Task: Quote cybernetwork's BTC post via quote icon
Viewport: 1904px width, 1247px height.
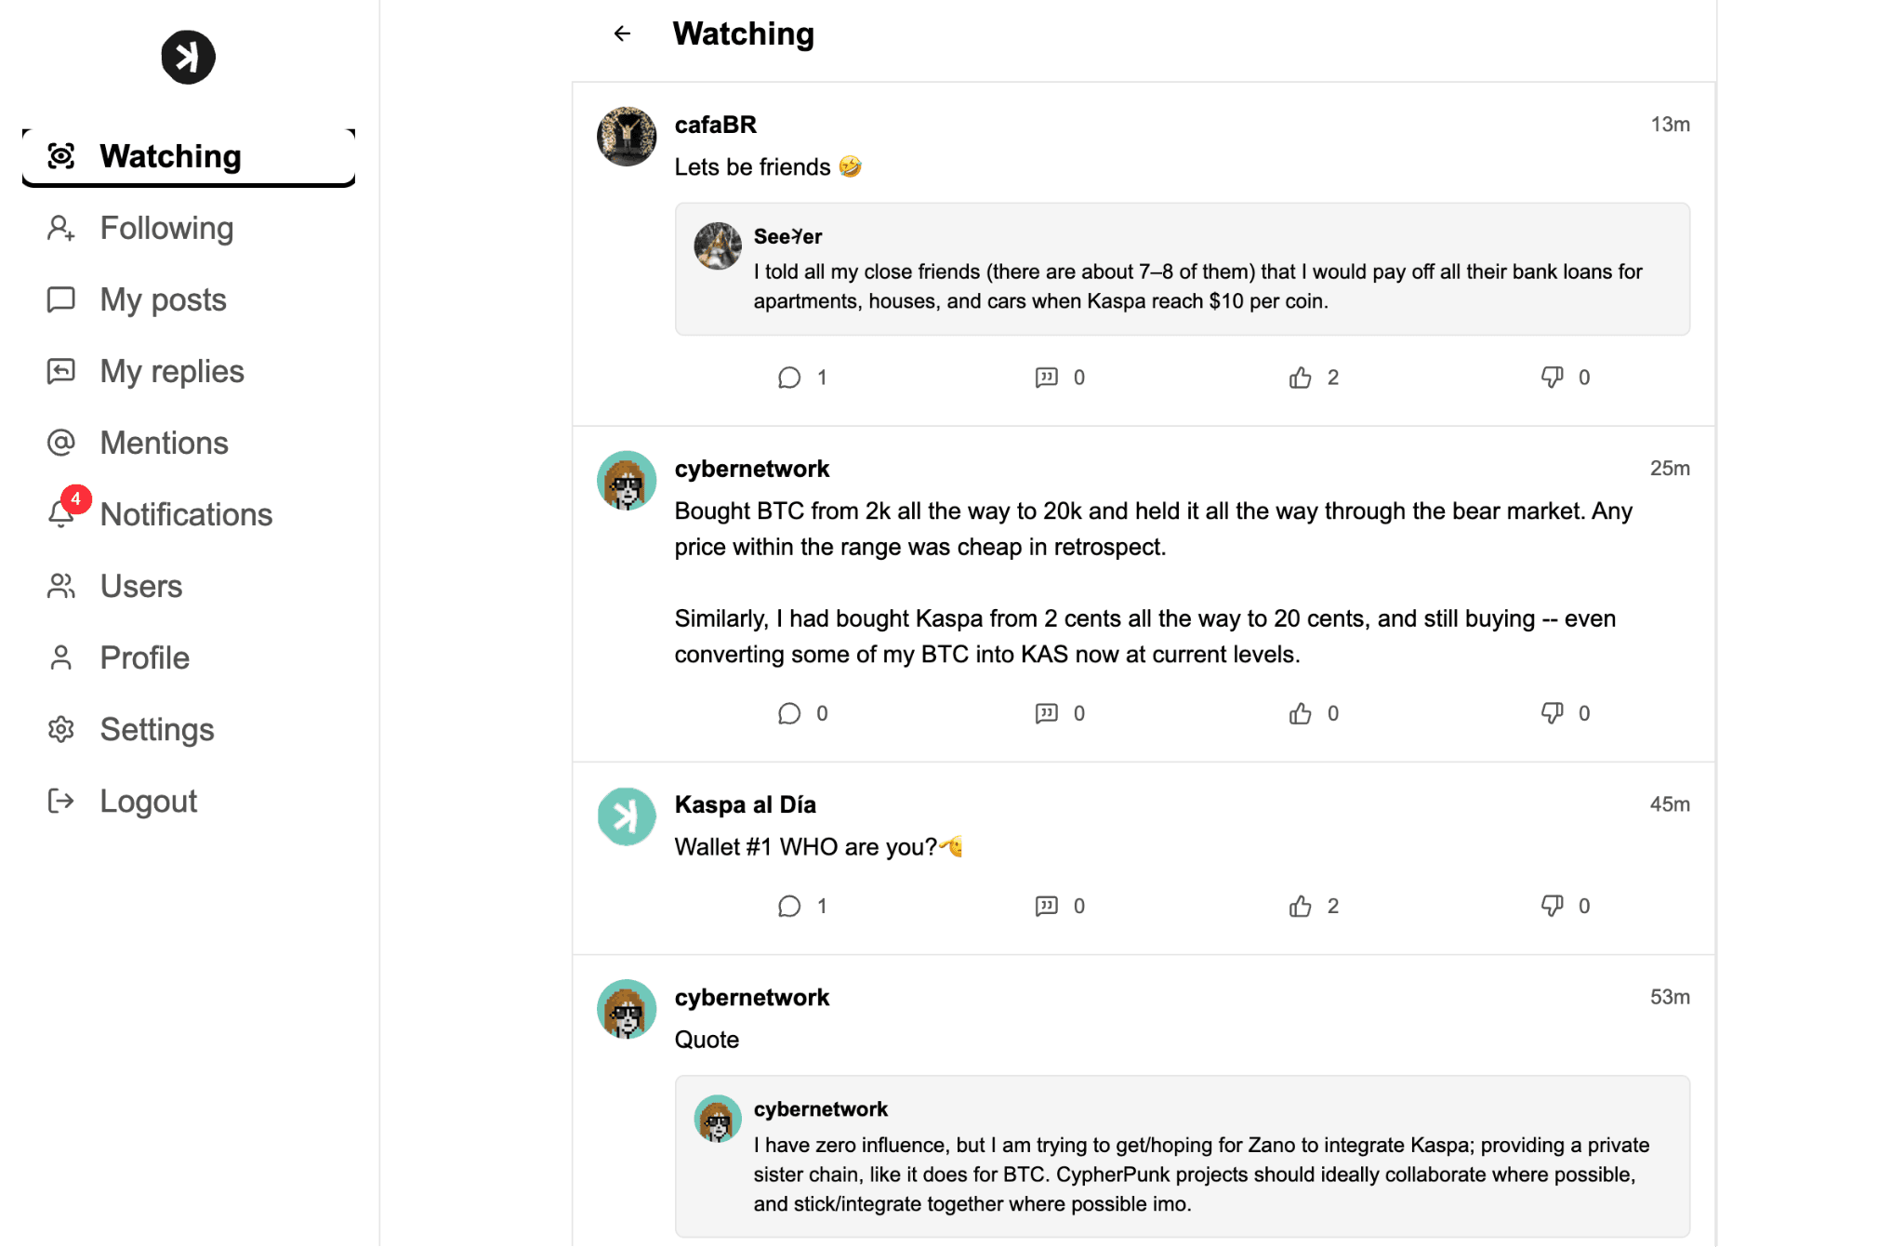Action: point(1046,713)
